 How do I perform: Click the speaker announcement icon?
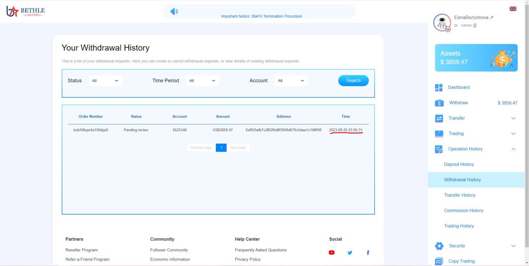(x=174, y=12)
